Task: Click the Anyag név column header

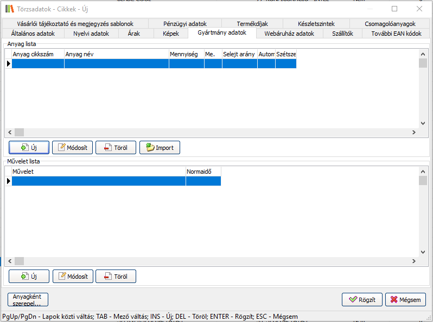Action: [x=116, y=54]
